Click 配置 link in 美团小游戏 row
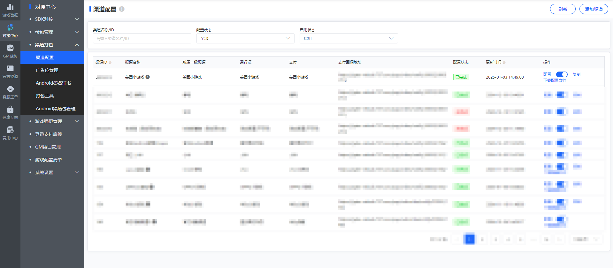The image size is (613, 268). pyautogui.click(x=547, y=74)
